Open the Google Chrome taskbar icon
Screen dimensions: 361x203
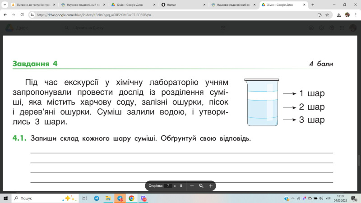click(131, 198)
